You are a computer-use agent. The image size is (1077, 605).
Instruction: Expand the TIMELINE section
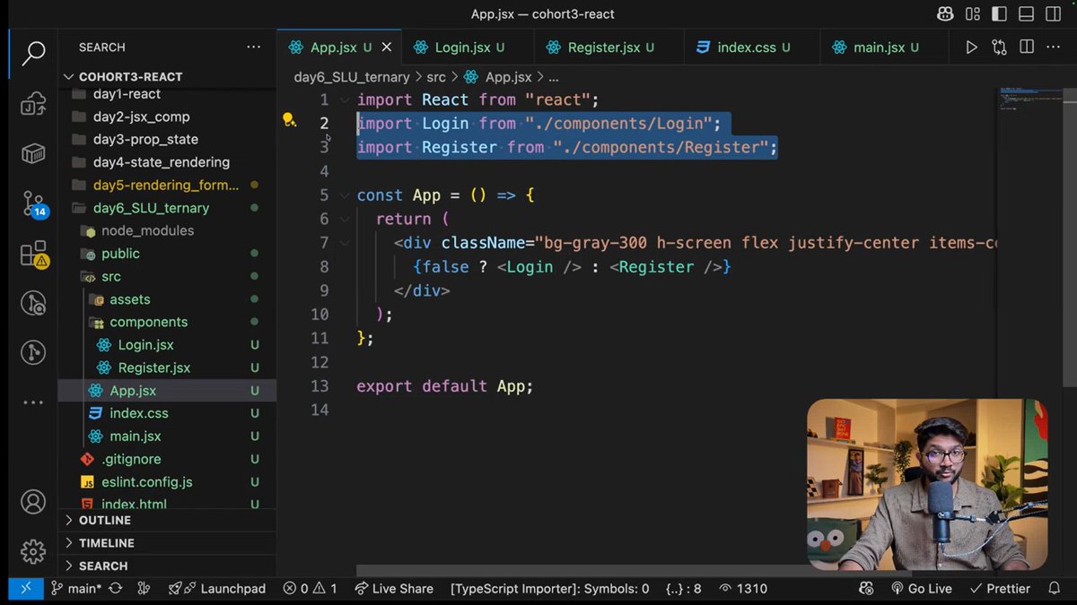coord(167,543)
